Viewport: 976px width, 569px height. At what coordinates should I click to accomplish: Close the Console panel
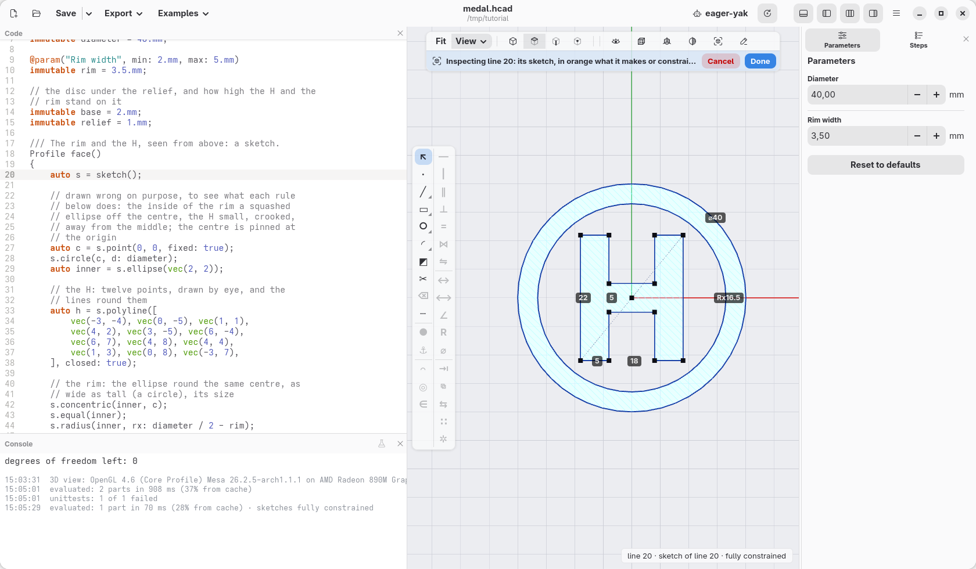(x=400, y=444)
